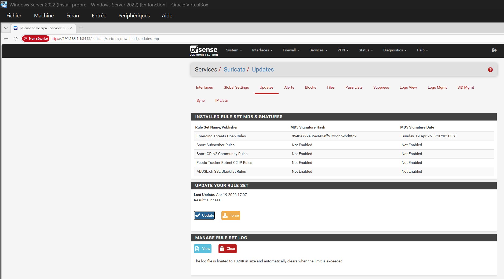Open the red help question mark icon

tap(490, 70)
